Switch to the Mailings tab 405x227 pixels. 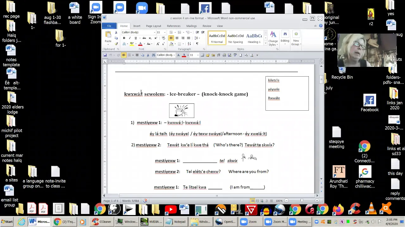pyautogui.click(x=191, y=26)
